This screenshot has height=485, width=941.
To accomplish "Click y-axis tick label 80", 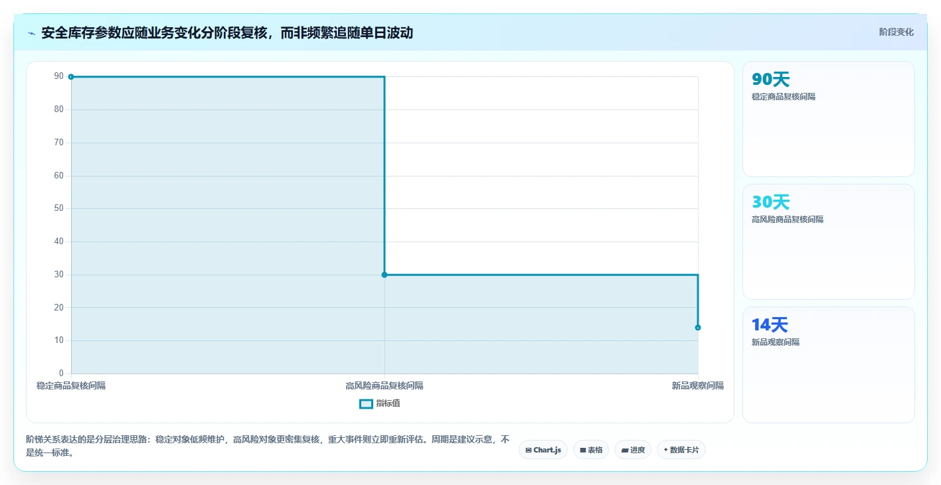I will 59,109.
